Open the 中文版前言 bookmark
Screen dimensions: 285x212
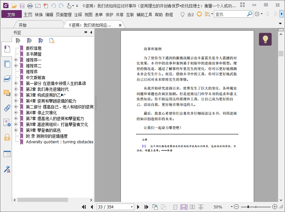[x=36, y=78]
